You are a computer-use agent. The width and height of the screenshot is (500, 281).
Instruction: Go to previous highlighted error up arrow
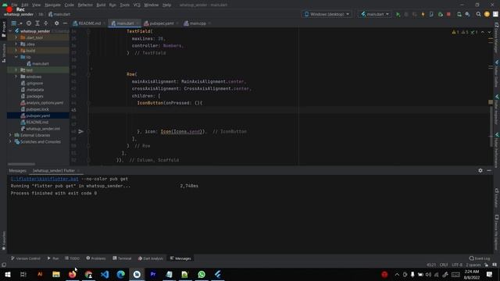[x=483, y=32]
